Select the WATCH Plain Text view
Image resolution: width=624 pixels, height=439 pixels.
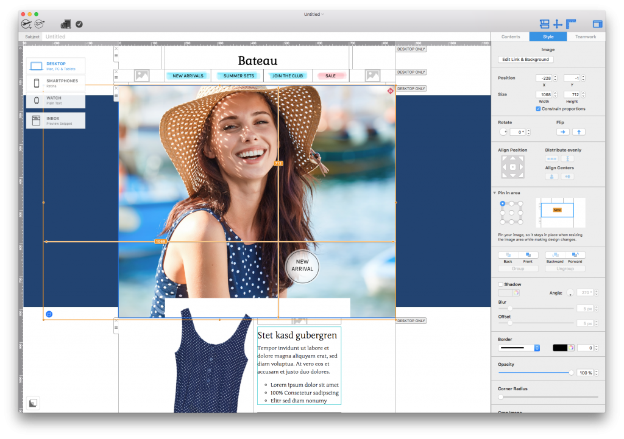pyautogui.click(x=55, y=100)
